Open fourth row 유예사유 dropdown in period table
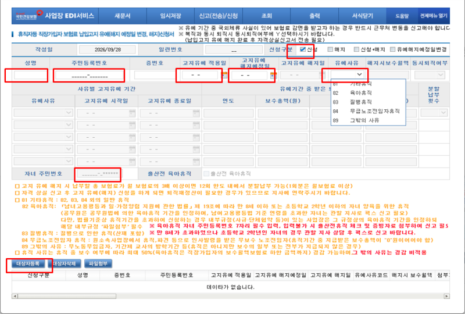 (43, 149)
